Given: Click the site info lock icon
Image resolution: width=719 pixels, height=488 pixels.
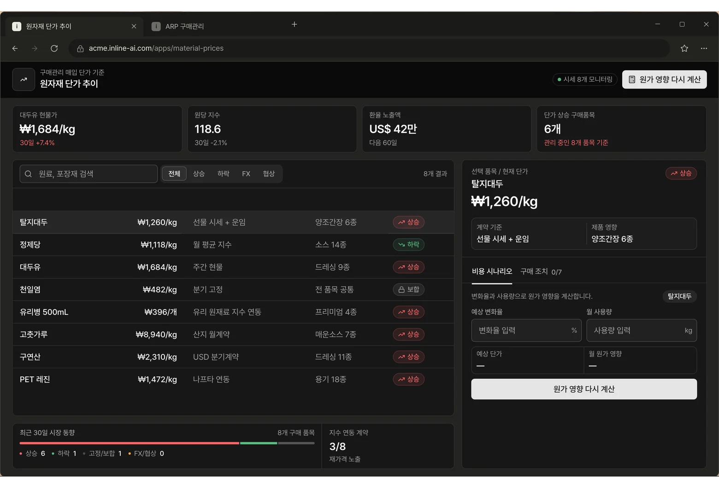Looking at the screenshot, I should tap(80, 48).
